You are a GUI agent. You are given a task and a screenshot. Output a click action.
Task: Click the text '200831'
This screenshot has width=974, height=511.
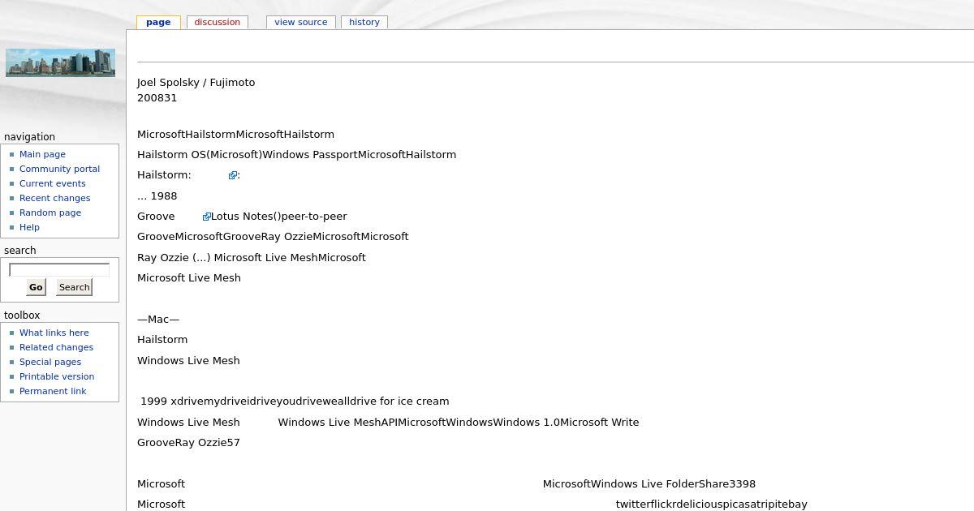[157, 97]
